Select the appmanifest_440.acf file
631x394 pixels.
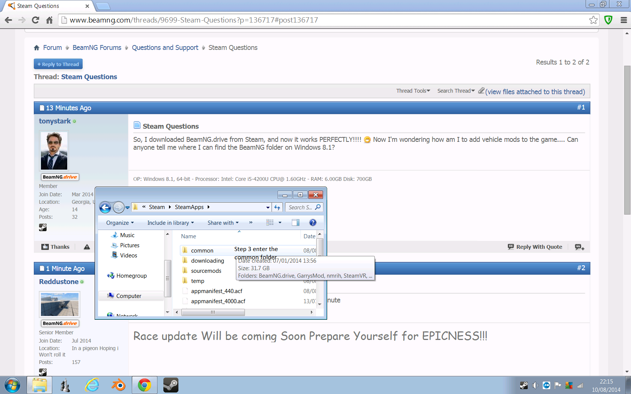pos(216,291)
